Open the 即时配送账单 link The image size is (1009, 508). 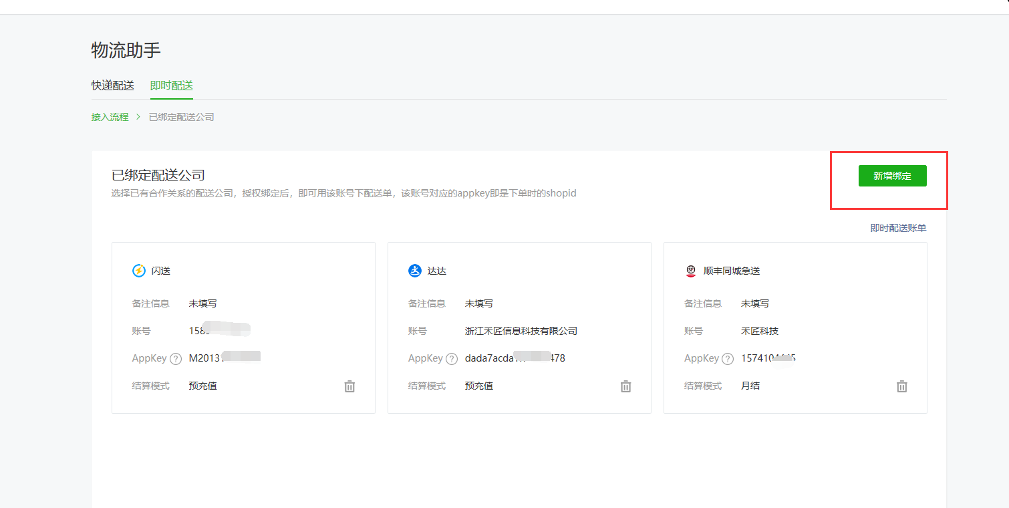[898, 228]
